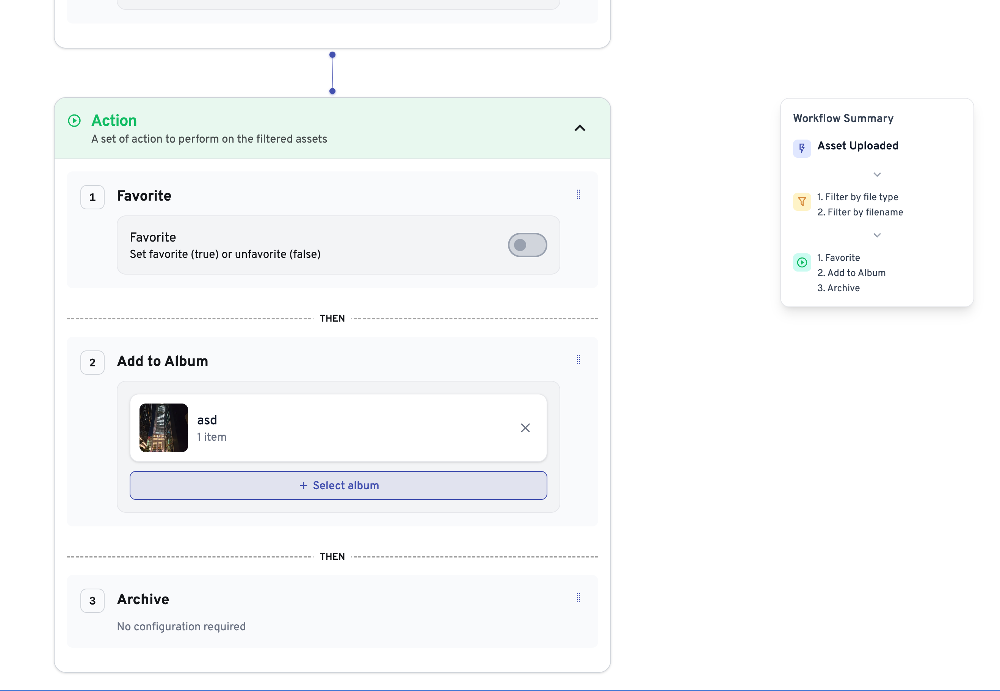Click the Asset Uploaded lightning trigger icon

pyautogui.click(x=801, y=149)
